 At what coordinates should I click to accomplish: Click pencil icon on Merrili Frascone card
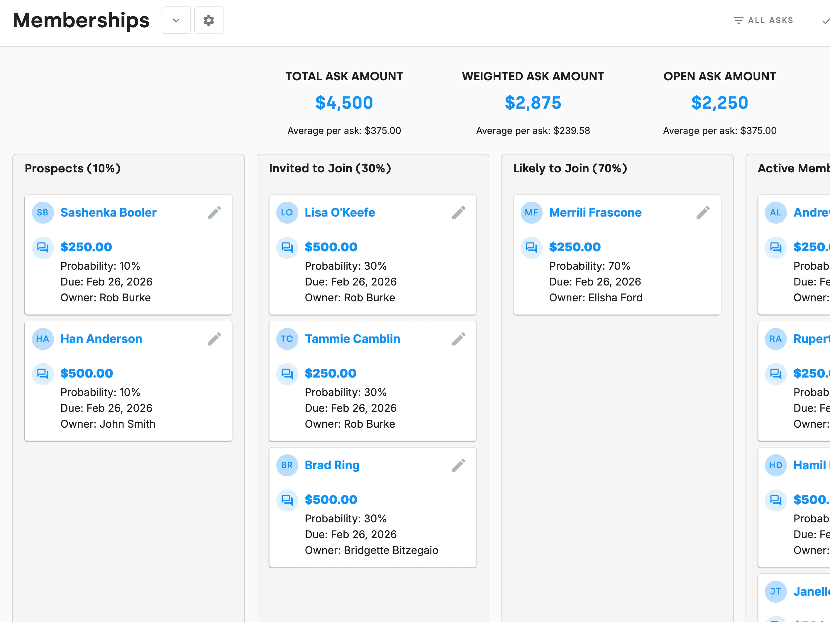(703, 213)
